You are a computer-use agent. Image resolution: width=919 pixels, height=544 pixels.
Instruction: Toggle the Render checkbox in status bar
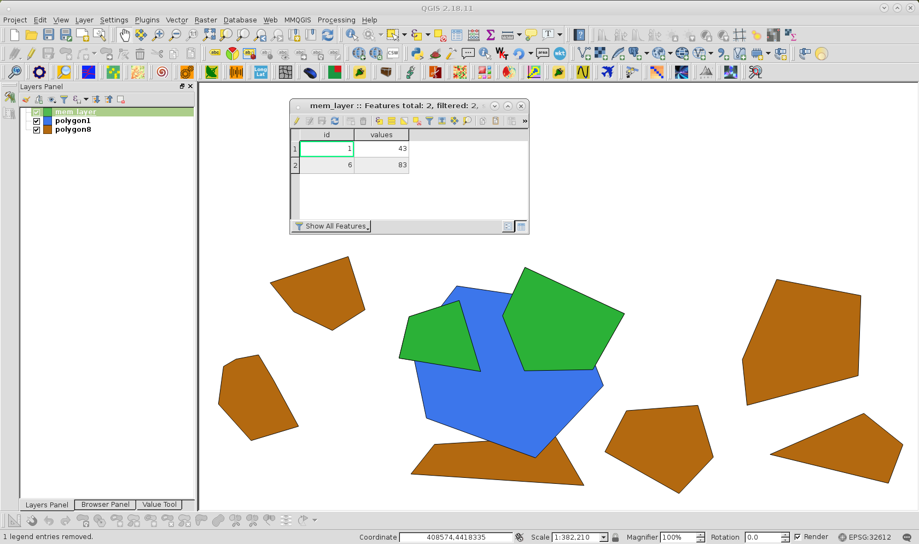coord(798,537)
